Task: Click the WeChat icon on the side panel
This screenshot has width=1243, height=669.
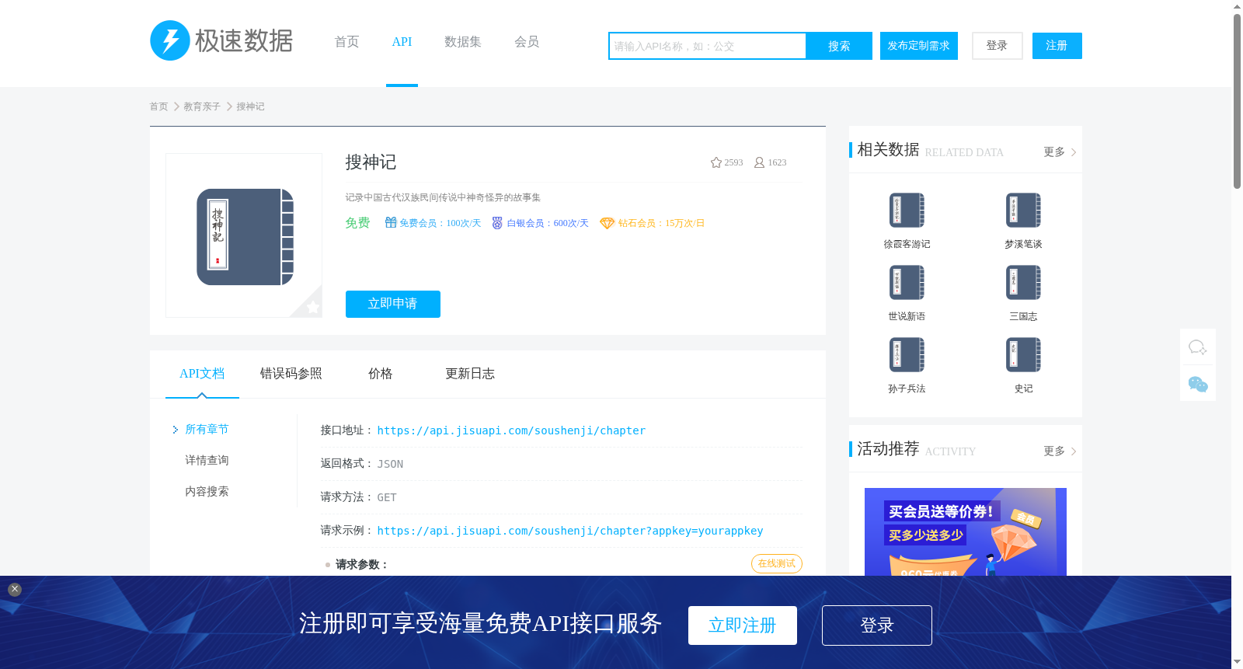Action: [x=1198, y=384]
